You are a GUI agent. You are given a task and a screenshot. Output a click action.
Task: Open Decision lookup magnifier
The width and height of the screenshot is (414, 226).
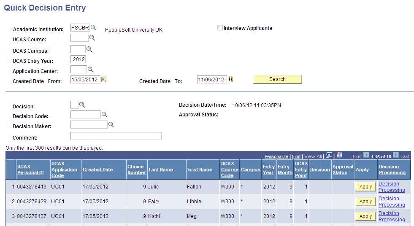coord(82,105)
